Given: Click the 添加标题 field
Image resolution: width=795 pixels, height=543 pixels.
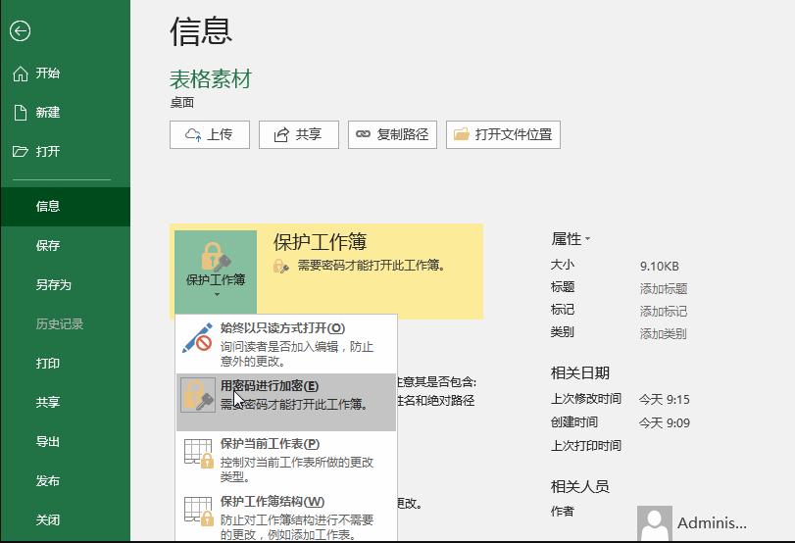Looking at the screenshot, I should click(x=664, y=289).
